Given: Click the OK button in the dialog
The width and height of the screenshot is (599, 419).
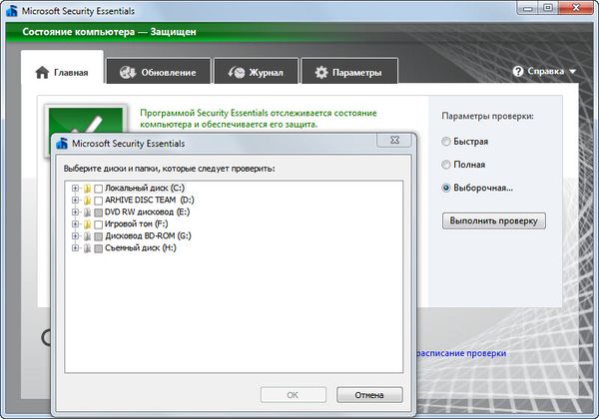Looking at the screenshot, I should pos(293,395).
